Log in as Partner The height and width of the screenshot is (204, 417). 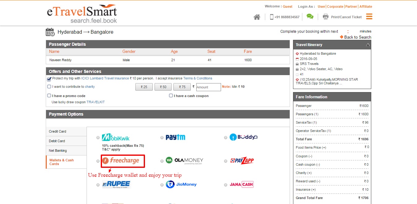[351, 6]
